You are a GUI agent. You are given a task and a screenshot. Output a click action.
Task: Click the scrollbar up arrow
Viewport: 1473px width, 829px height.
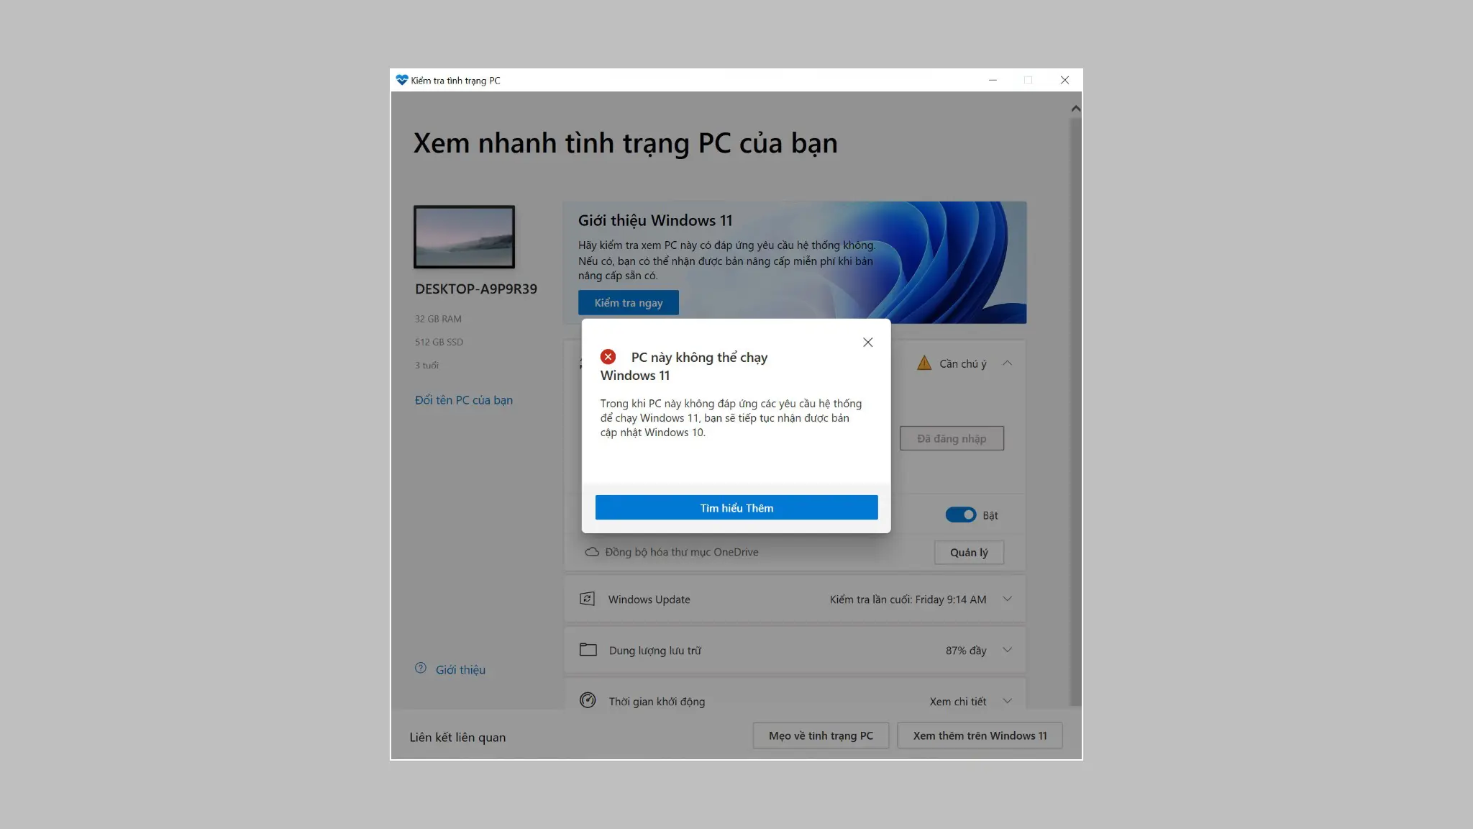pos(1075,109)
